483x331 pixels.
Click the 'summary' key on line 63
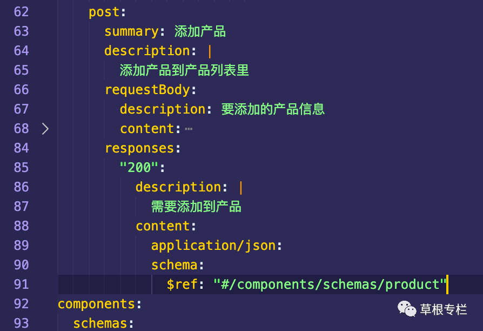pyautogui.click(x=131, y=31)
